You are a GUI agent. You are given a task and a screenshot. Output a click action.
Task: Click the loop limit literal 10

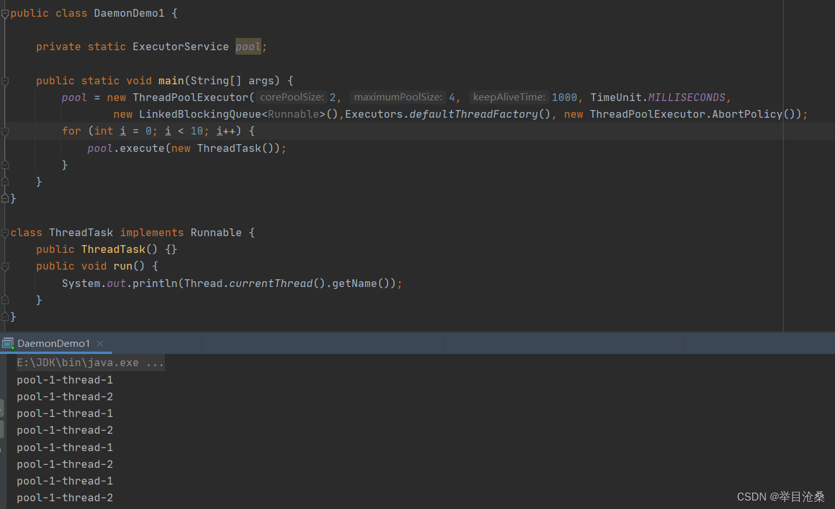click(x=197, y=131)
